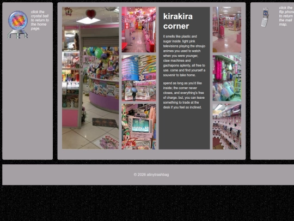
Task: Open the pink mall floor store photo
Action: click(227, 29)
